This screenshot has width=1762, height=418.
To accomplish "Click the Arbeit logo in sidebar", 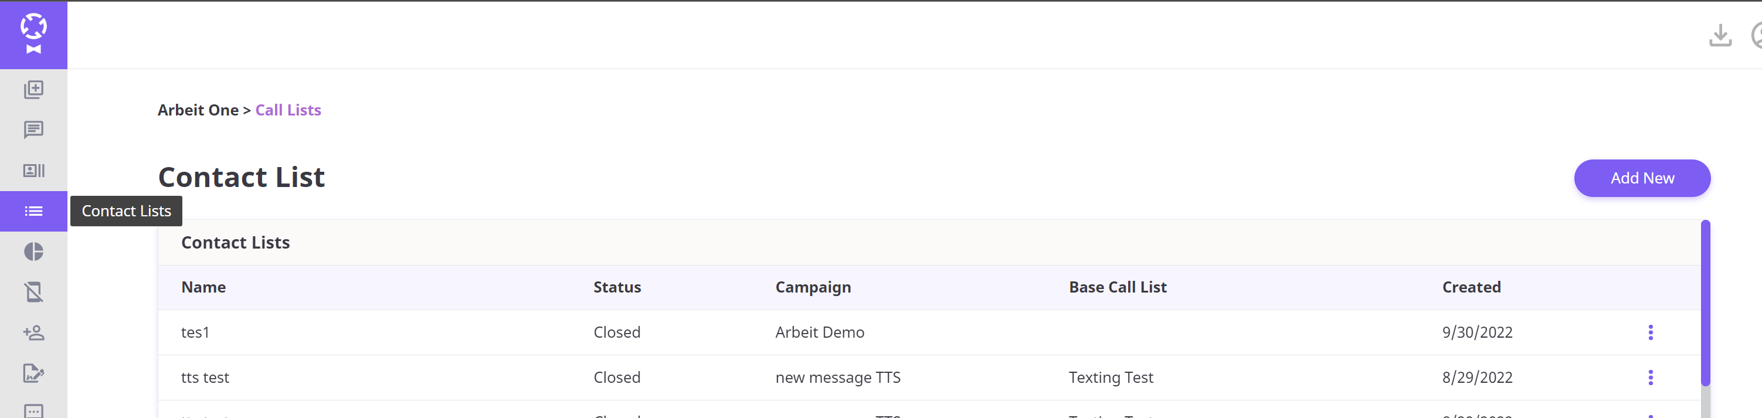I will click(x=33, y=34).
